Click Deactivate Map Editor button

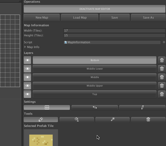95,9
